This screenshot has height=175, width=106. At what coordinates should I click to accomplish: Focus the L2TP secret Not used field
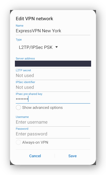53,75
